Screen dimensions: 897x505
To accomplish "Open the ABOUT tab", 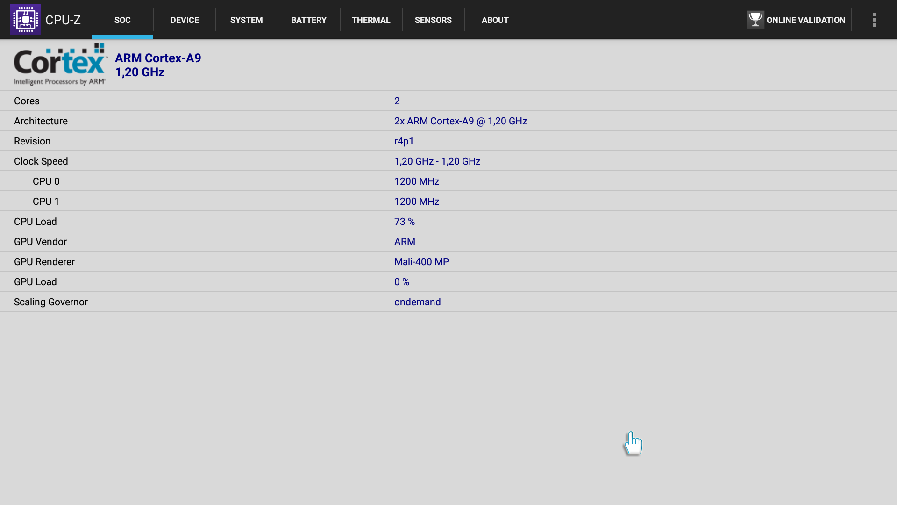I will click(495, 20).
